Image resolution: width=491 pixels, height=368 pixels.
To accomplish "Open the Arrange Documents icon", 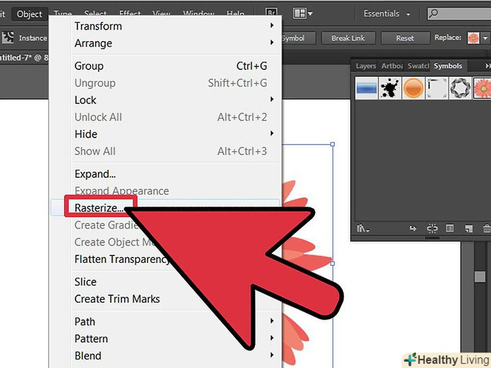I will point(302,13).
